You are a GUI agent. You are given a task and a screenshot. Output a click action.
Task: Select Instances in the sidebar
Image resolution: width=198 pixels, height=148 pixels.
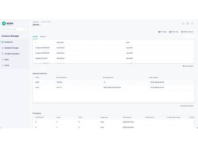tap(9, 42)
